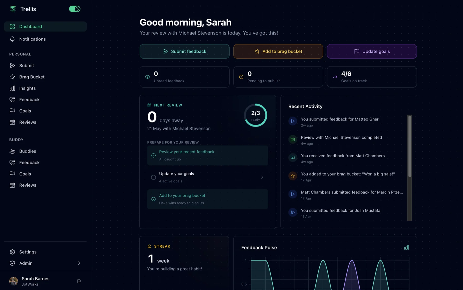Click '21 May with Michael Stevenson' text
Image resolution: width=463 pixels, height=290 pixels.
[179, 129]
